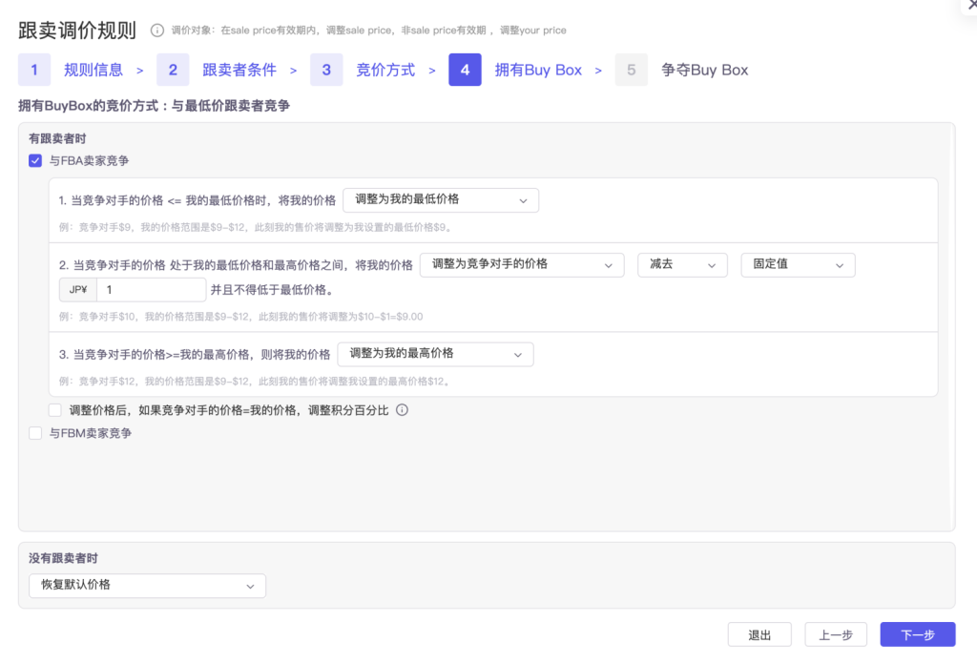The width and height of the screenshot is (977, 663).
Task: Go to the 争夺Buy Box step
Action: 705,70
